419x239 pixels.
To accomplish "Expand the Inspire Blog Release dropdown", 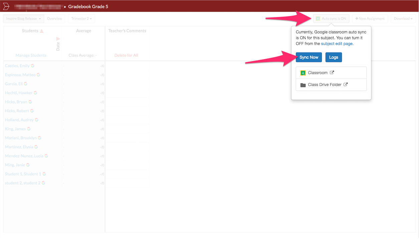I will pos(23,19).
